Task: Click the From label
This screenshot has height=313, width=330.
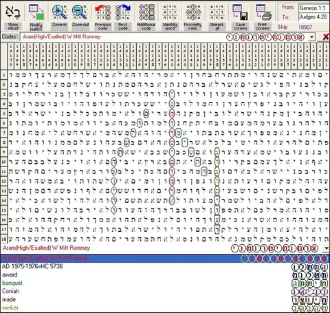Action: (x=287, y=8)
